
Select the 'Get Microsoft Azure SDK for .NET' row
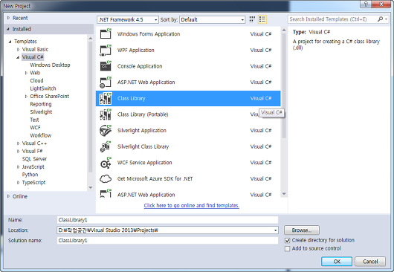tap(188, 179)
